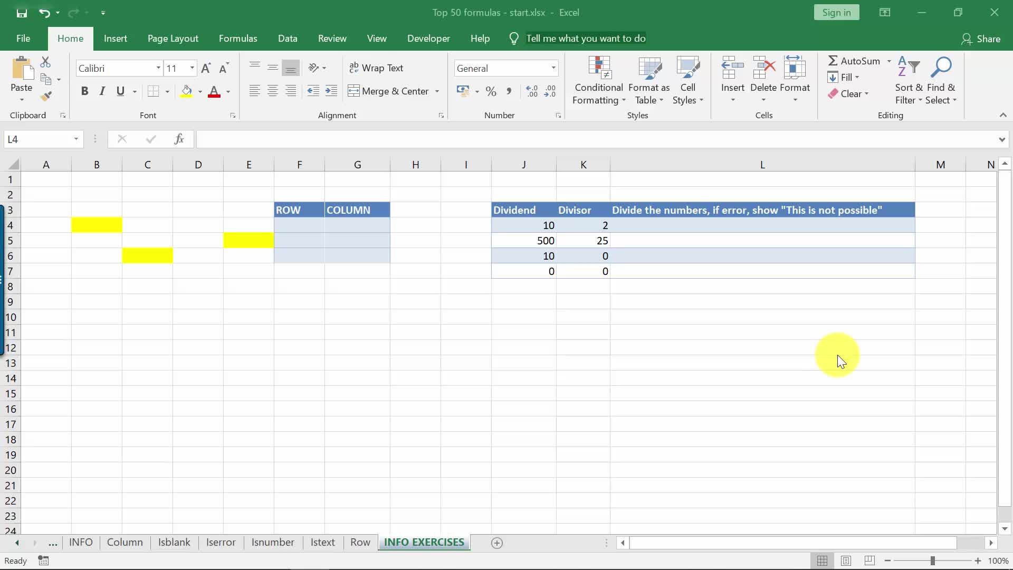Click the Increase Font Size icon
1013x570 pixels.
pos(206,68)
